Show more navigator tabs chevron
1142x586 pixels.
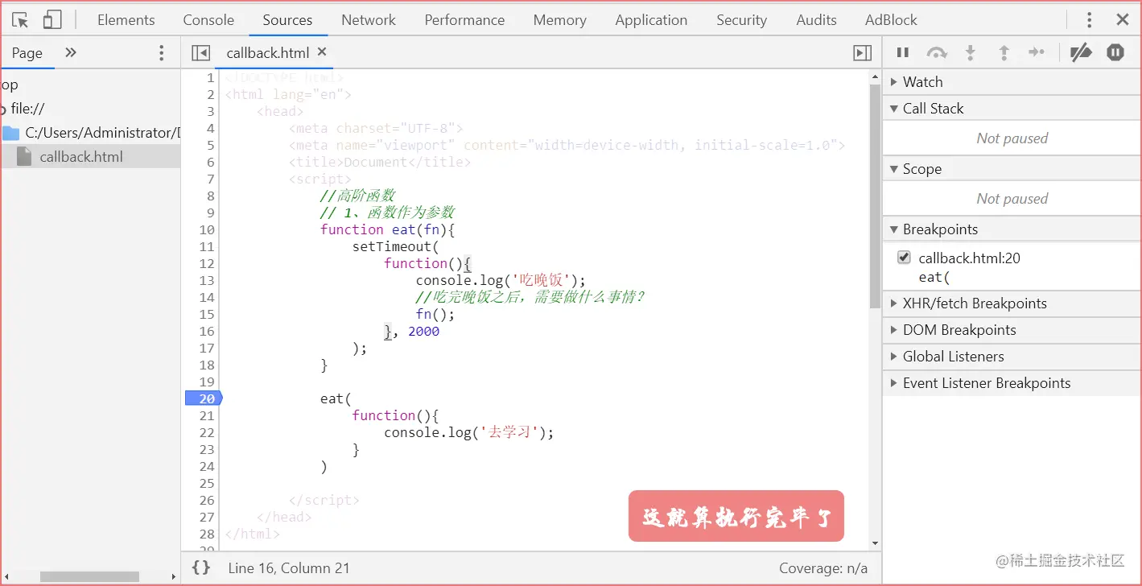(71, 52)
